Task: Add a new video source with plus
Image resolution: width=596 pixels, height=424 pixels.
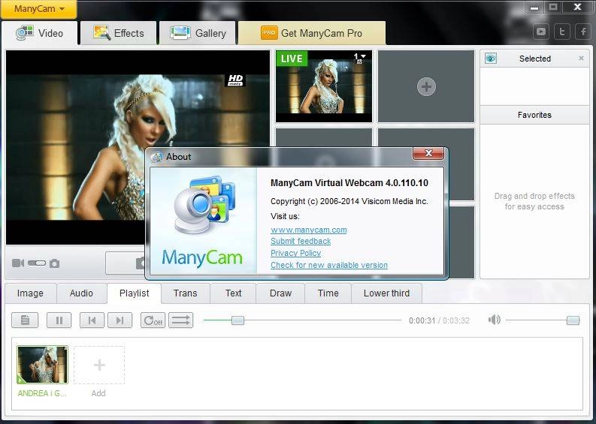Action: 426,86
